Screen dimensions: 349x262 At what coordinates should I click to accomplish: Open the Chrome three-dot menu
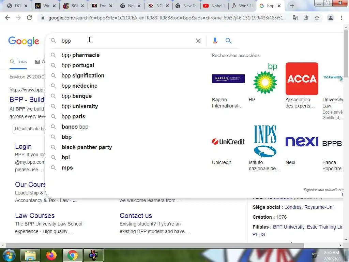[x=342, y=18]
